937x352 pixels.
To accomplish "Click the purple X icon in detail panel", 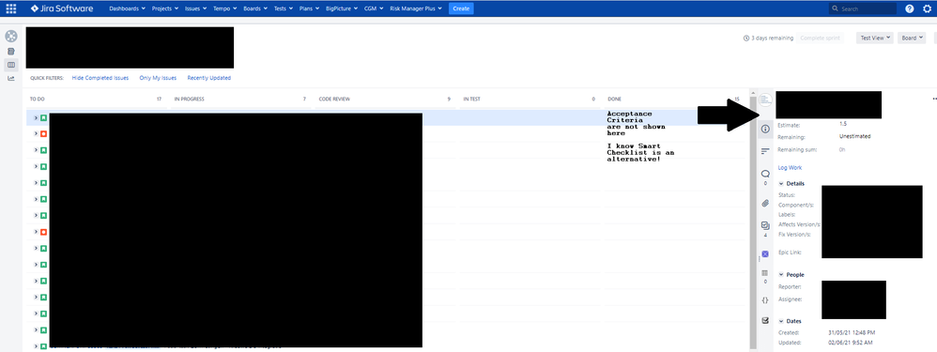I will 765,254.
